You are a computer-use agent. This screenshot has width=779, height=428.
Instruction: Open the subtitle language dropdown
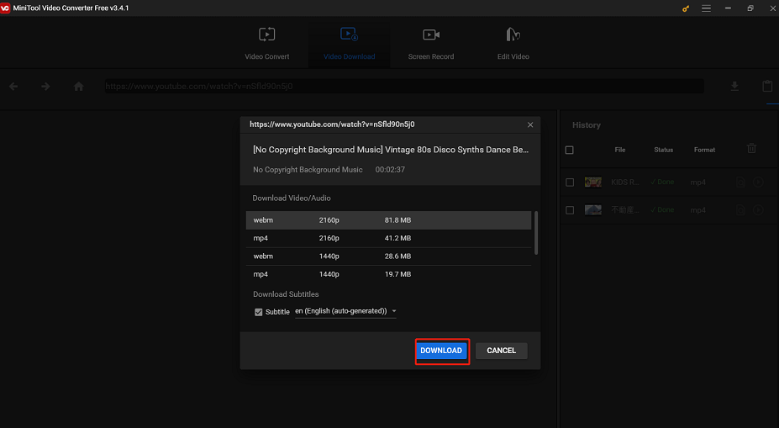click(345, 311)
